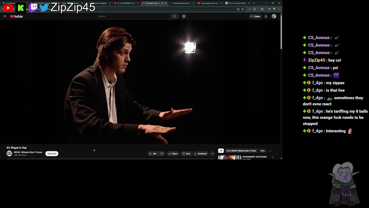Start voice search with the microphone icon

[x=184, y=16]
